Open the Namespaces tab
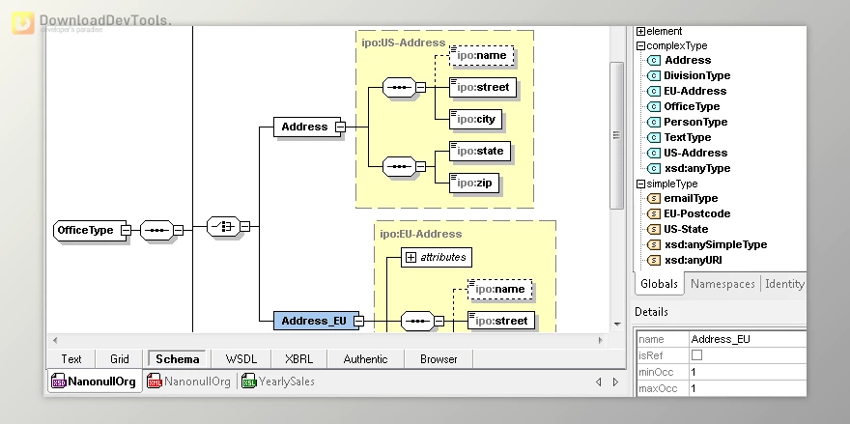The image size is (850, 424). (722, 284)
